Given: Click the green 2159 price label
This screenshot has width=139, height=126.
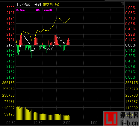Looking at the screenshot, I should [10, 77].
